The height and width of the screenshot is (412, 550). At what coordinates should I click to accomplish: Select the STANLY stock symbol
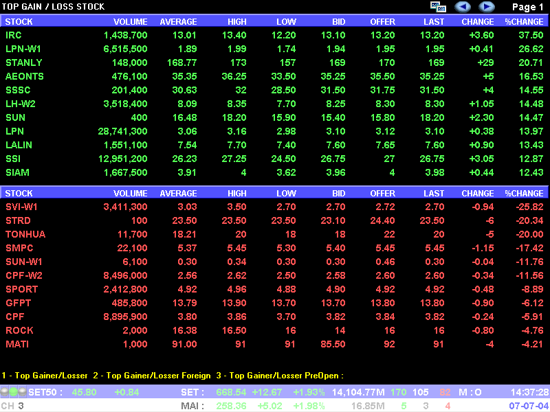tap(24, 62)
